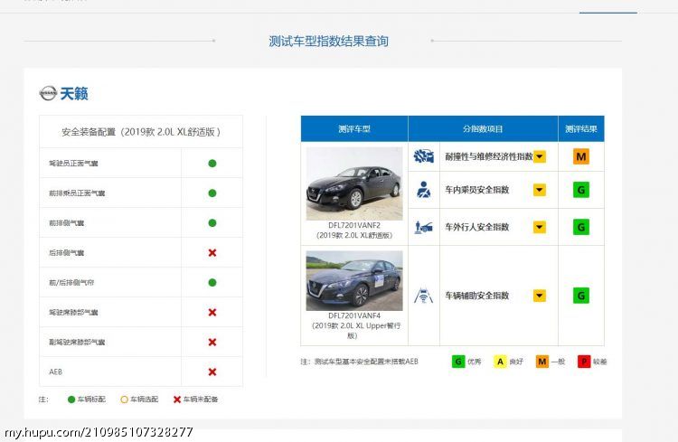Image resolution: width=678 pixels, height=442 pixels.
Task: Click the red P 较差 legend badge
Action: (x=584, y=362)
